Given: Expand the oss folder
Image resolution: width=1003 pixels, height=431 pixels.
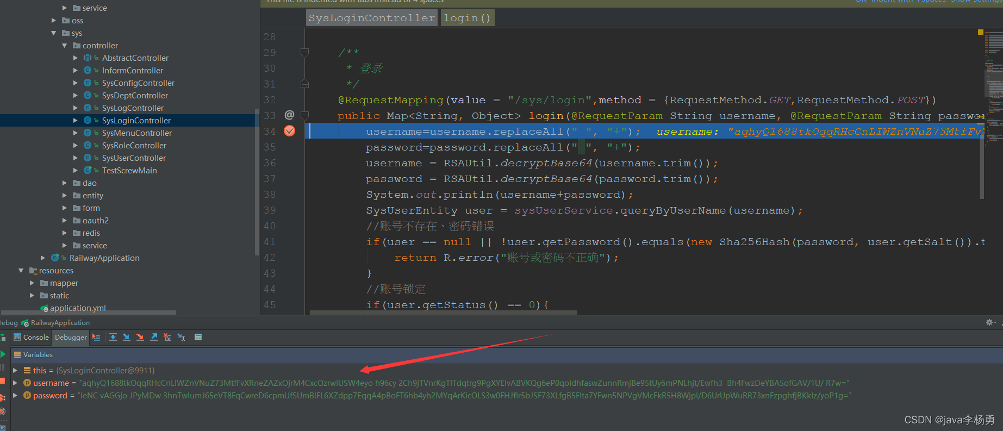Looking at the screenshot, I should [x=54, y=21].
